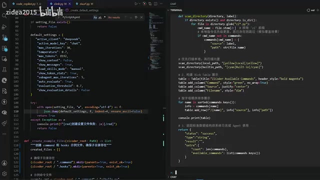Open Run and Debug view
The height and width of the screenshot is (180, 320).
click(x=4, y=26)
